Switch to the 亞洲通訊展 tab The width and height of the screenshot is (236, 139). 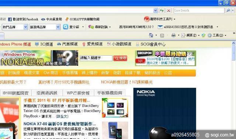click(x=47, y=93)
